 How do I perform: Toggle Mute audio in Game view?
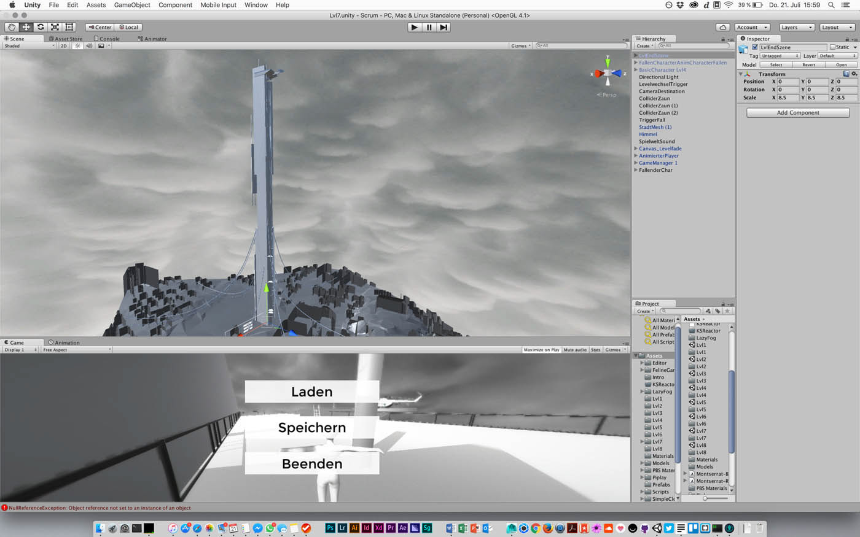coord(575,350)
